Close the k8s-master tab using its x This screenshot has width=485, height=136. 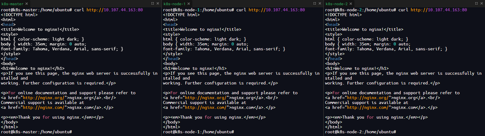point(27,4)
